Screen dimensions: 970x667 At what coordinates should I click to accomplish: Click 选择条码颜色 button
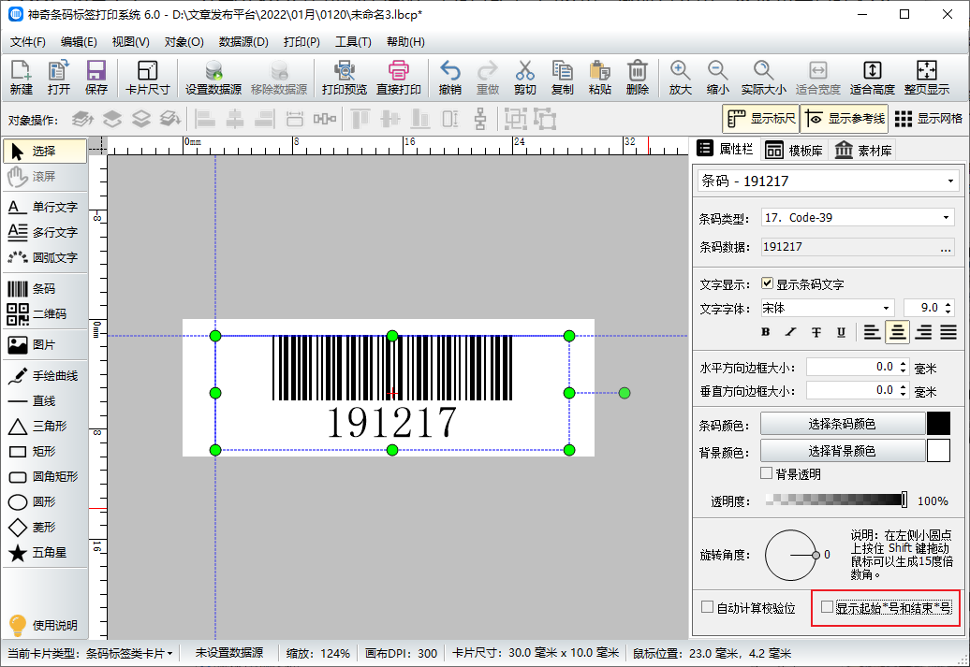click(x=842, y=424)
